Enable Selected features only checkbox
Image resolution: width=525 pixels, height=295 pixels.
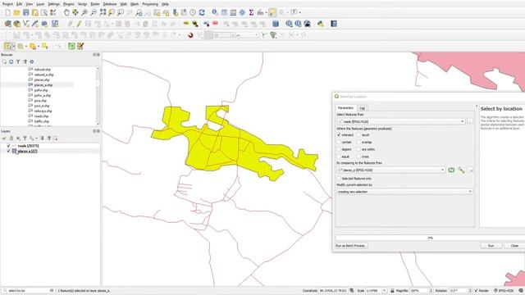[x=339, y=179]
